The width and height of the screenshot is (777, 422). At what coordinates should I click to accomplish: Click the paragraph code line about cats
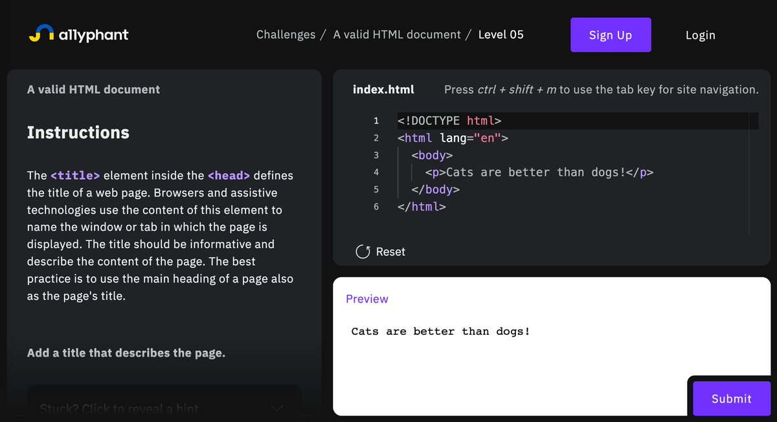539,173
